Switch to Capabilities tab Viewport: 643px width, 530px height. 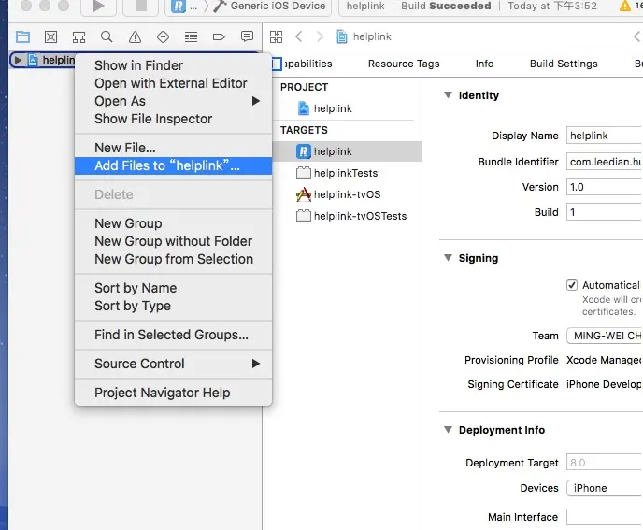(308, 64)
